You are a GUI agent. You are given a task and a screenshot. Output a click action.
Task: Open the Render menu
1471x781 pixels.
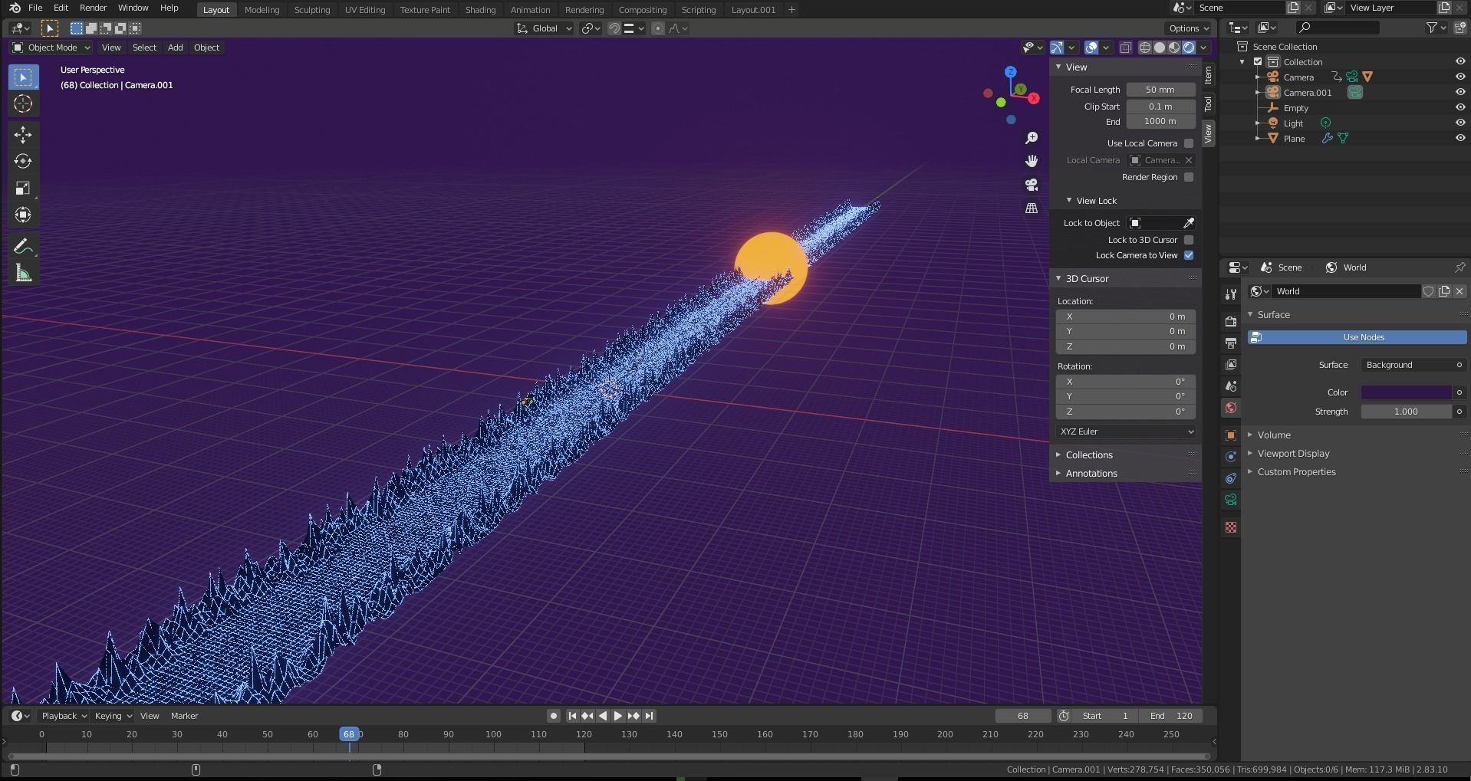click(x=93, y=8)
